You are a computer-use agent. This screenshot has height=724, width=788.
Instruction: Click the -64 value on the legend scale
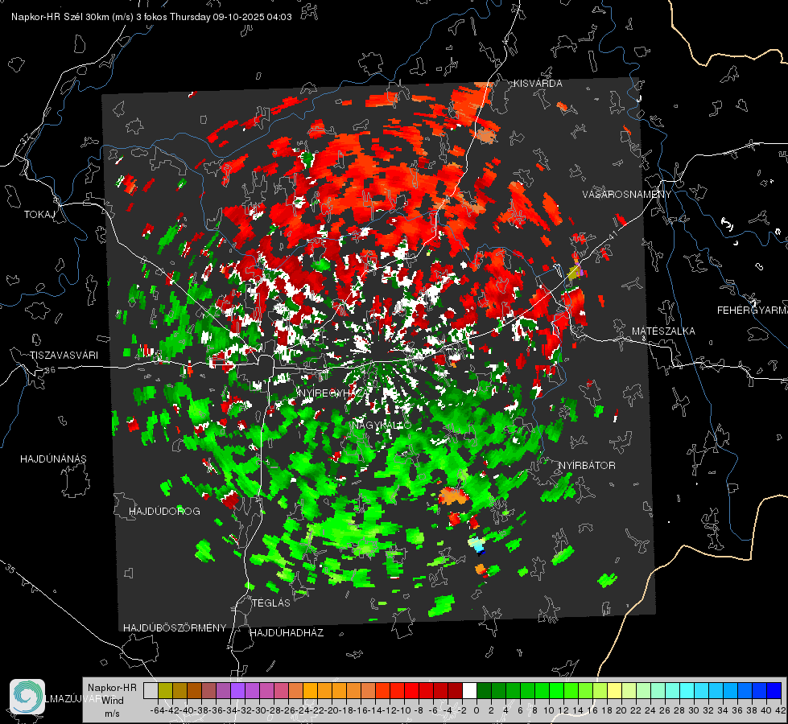[157, 710]
